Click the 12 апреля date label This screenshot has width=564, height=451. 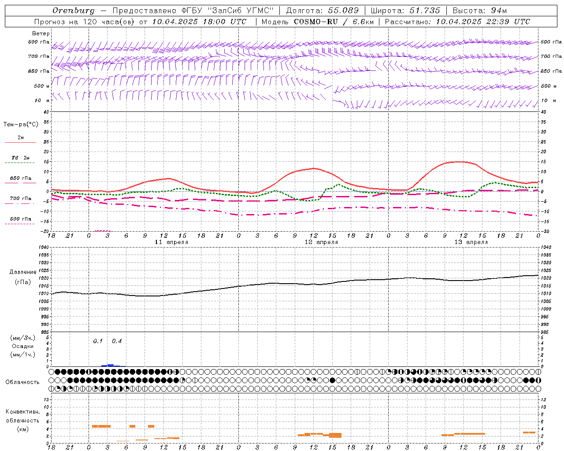[x=322, y=242]
